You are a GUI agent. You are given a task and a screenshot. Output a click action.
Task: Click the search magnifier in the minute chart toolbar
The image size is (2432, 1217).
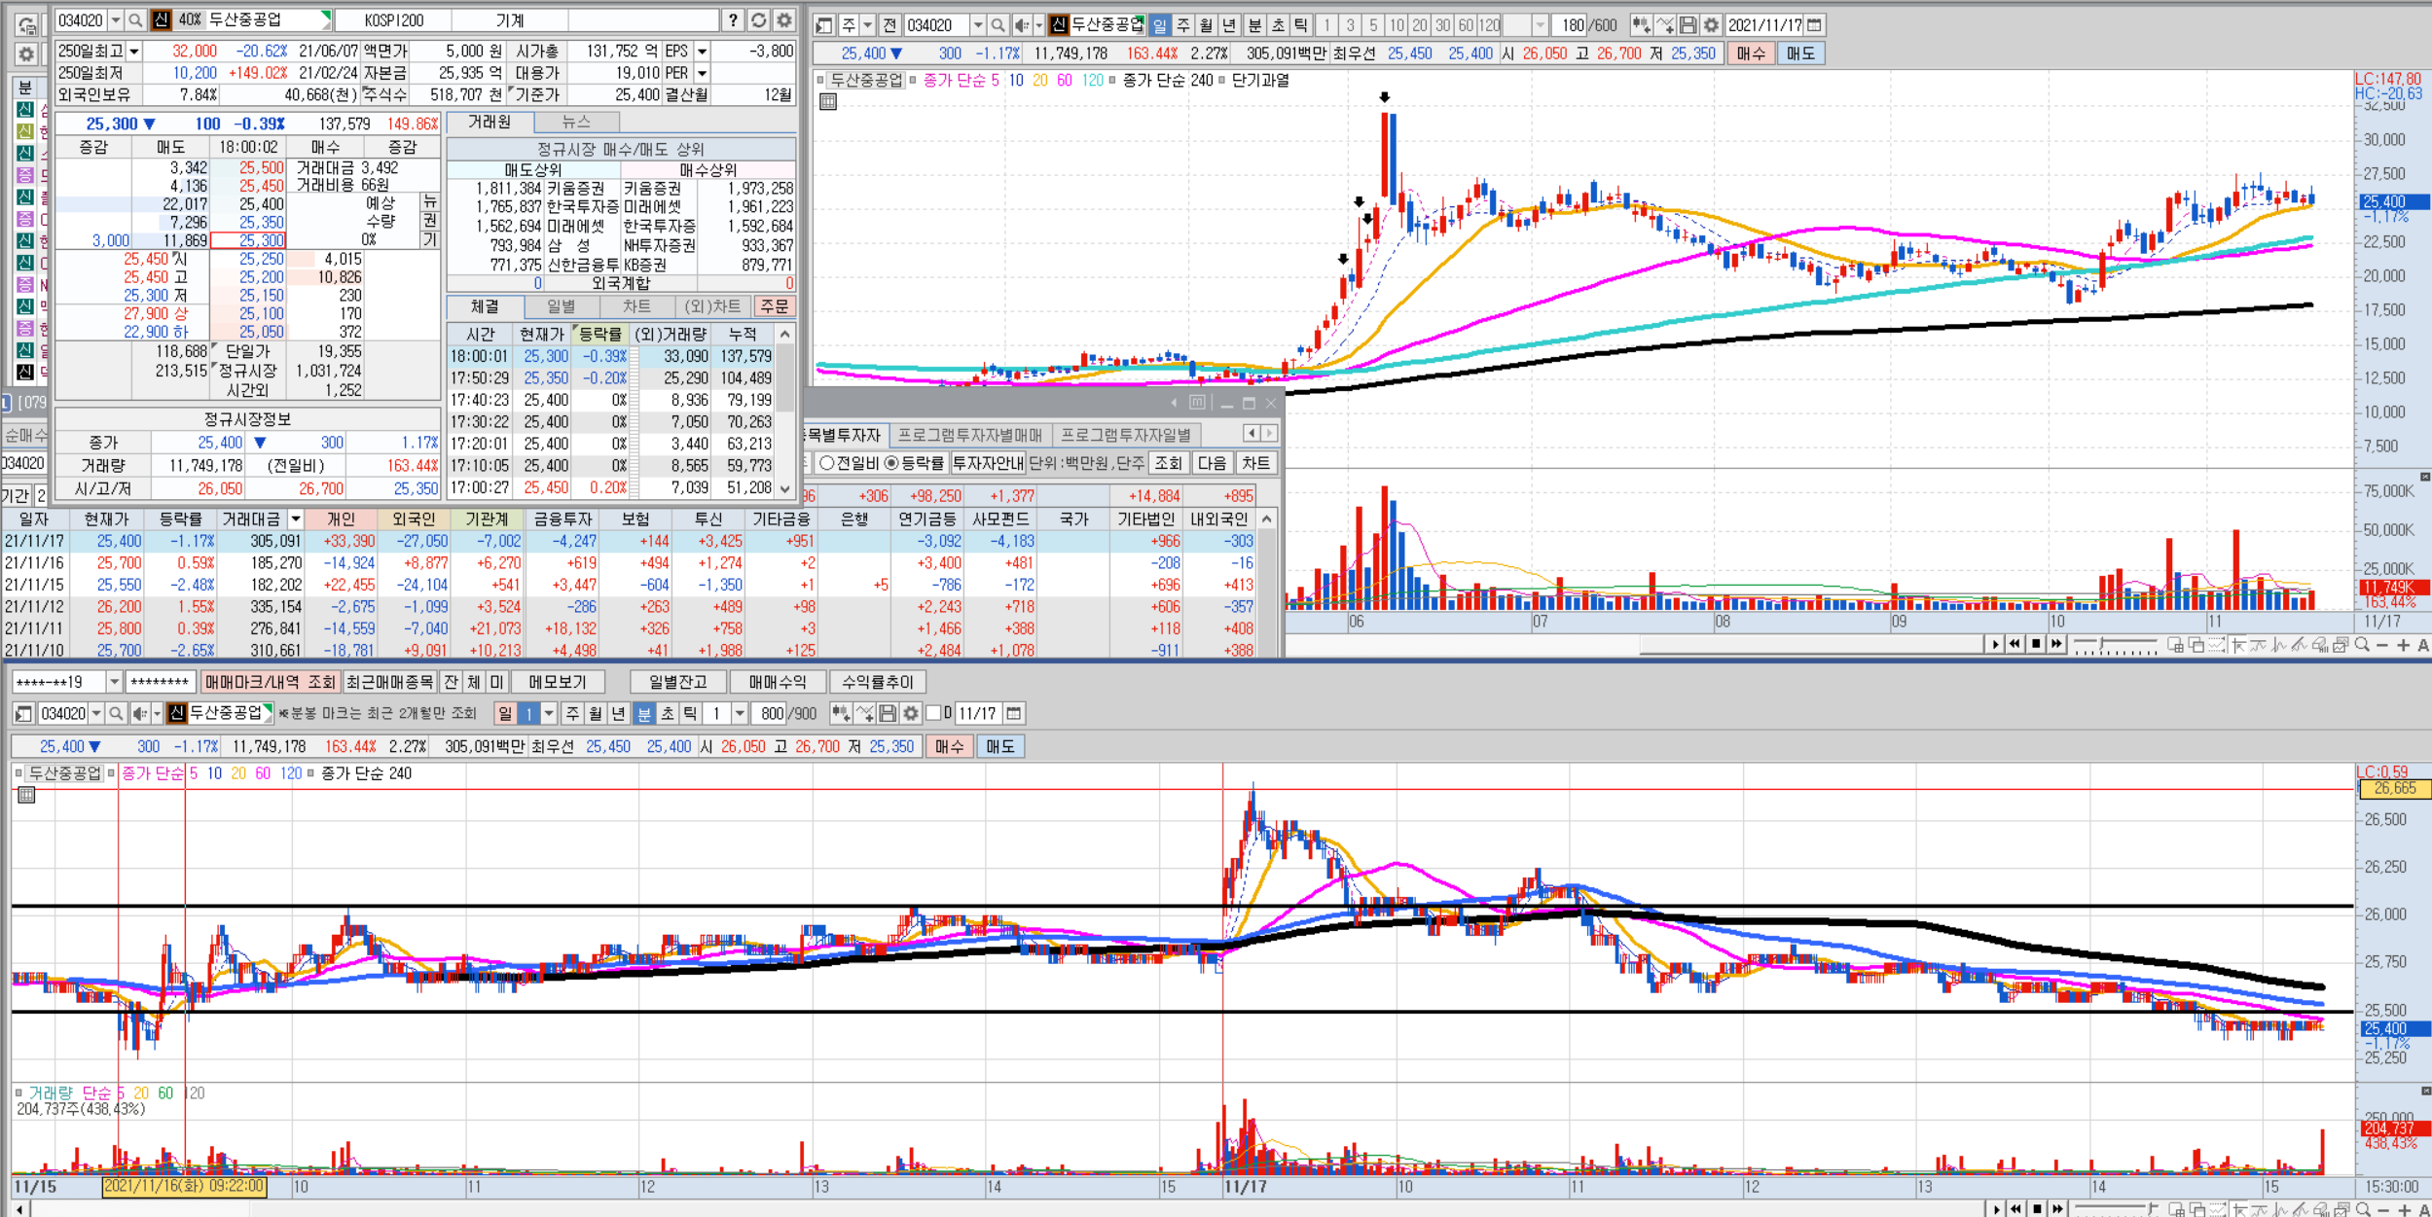116,714
